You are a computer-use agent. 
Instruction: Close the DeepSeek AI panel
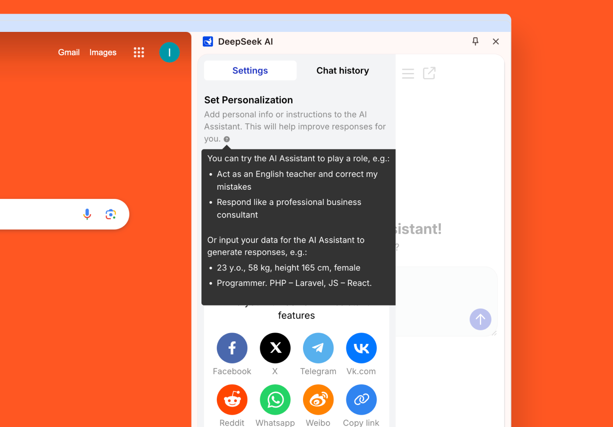pos(496,42)
